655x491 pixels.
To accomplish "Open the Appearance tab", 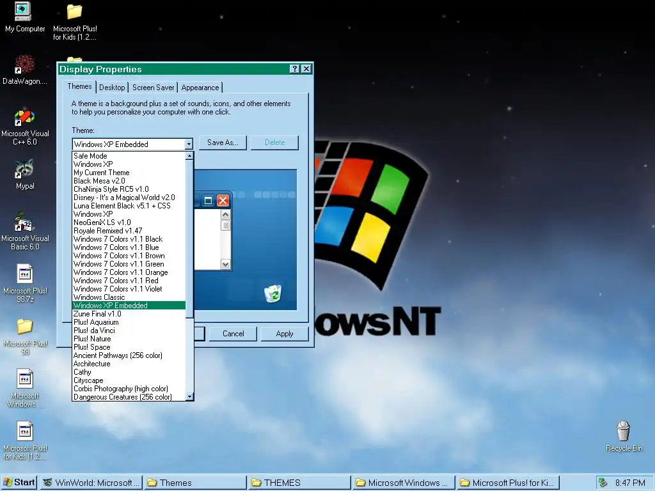I will tap(200, 87).
